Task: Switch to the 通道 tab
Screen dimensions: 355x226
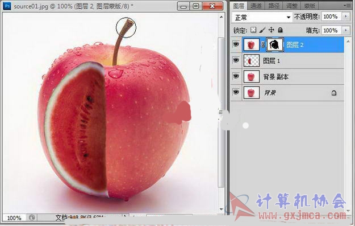Action: [x=256, y=6]
